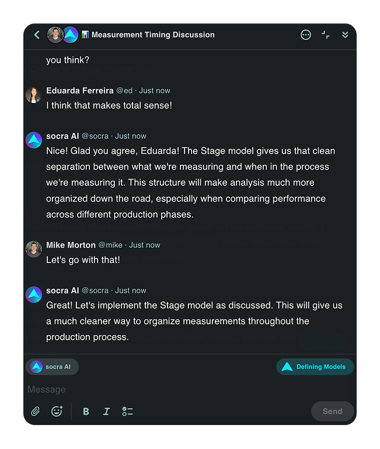Image resolution: width=380 pixels, height=449 pixels.
Task: Click the participant avatars in the header
Action: pos(62,35)
